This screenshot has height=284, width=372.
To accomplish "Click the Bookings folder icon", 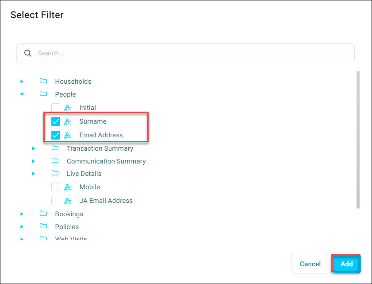I will 43,213.
